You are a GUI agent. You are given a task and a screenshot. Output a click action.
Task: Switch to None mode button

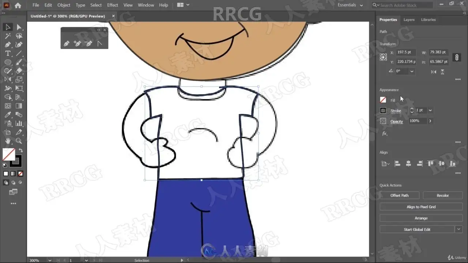pos(20,174)
